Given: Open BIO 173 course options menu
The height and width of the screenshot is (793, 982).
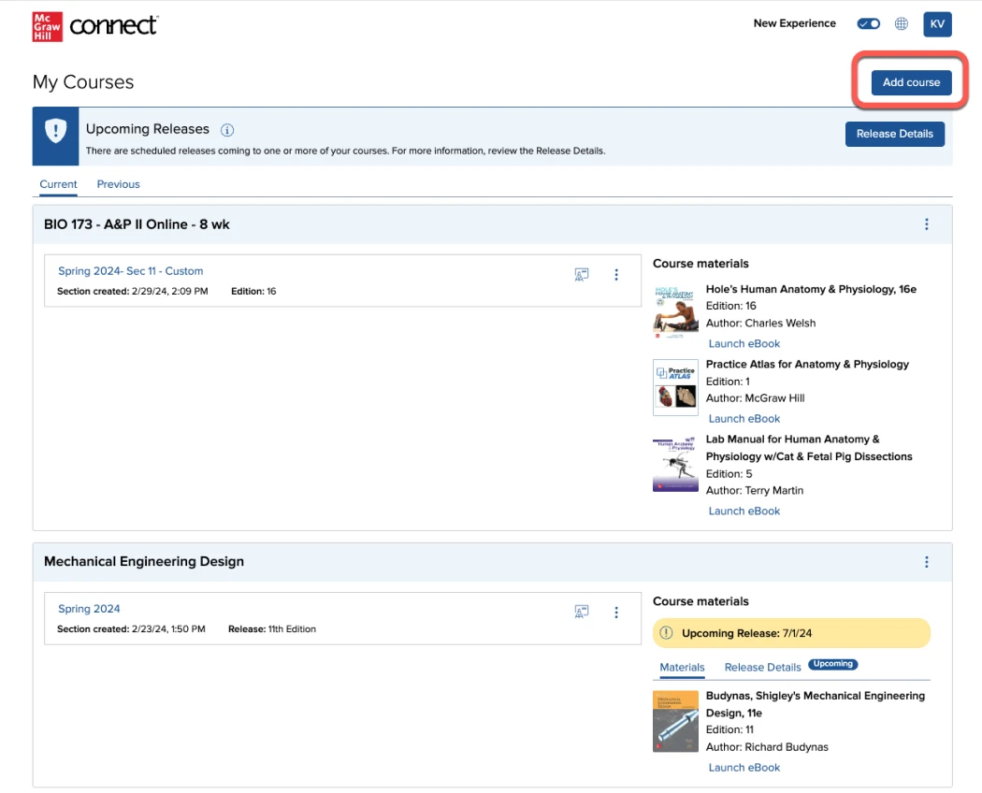Looking at the screenshot, I should point(926,224).
